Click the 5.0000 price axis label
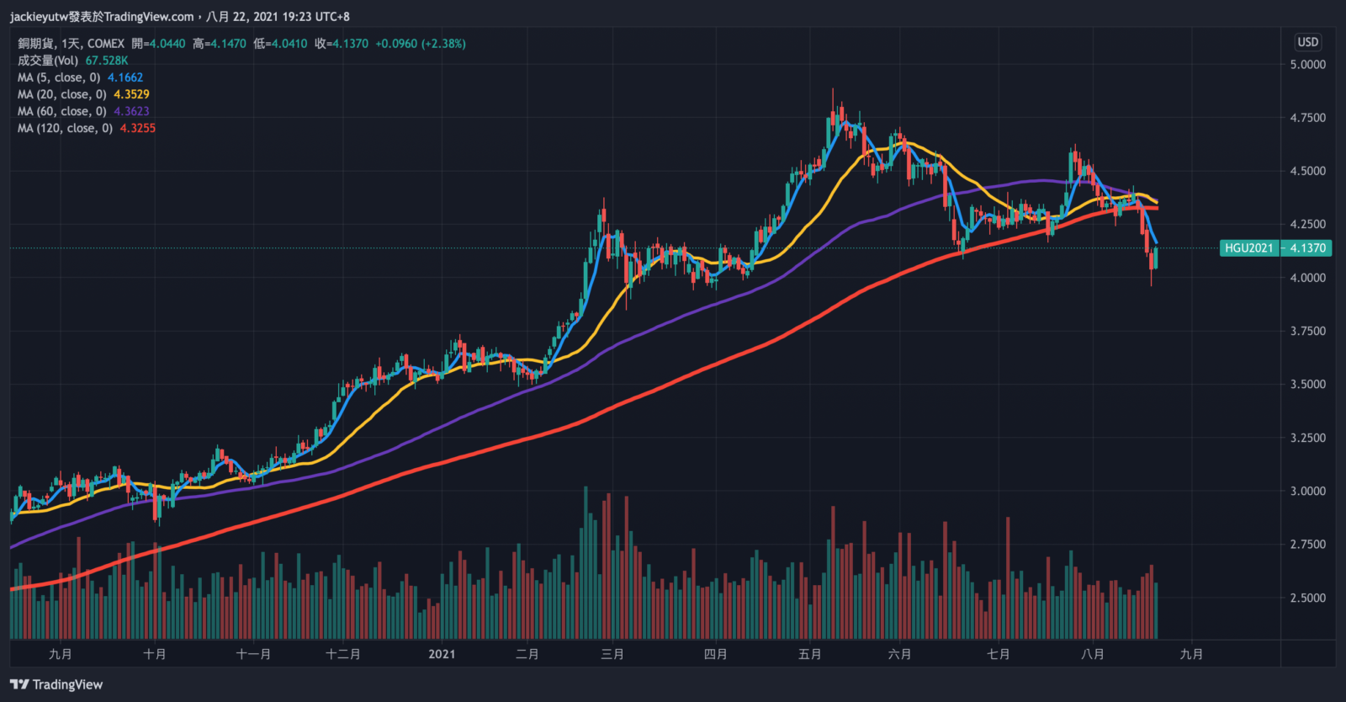 [x=1307, y=65]
